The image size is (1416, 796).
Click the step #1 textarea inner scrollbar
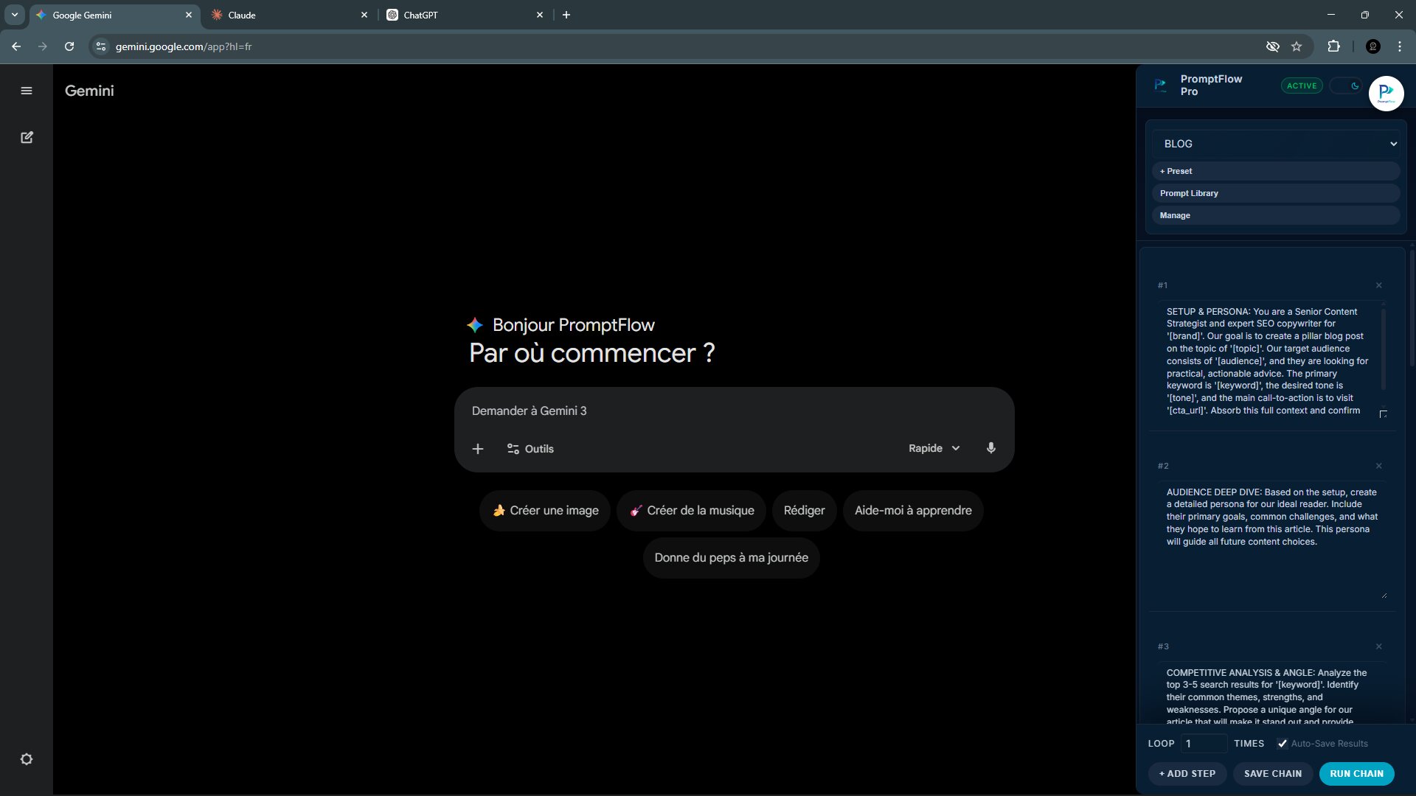point(1383,348)
